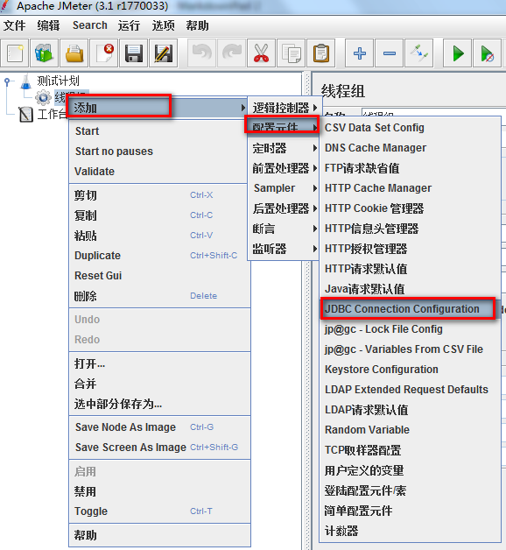Click the Copy toolbar icon

point(291,53)
